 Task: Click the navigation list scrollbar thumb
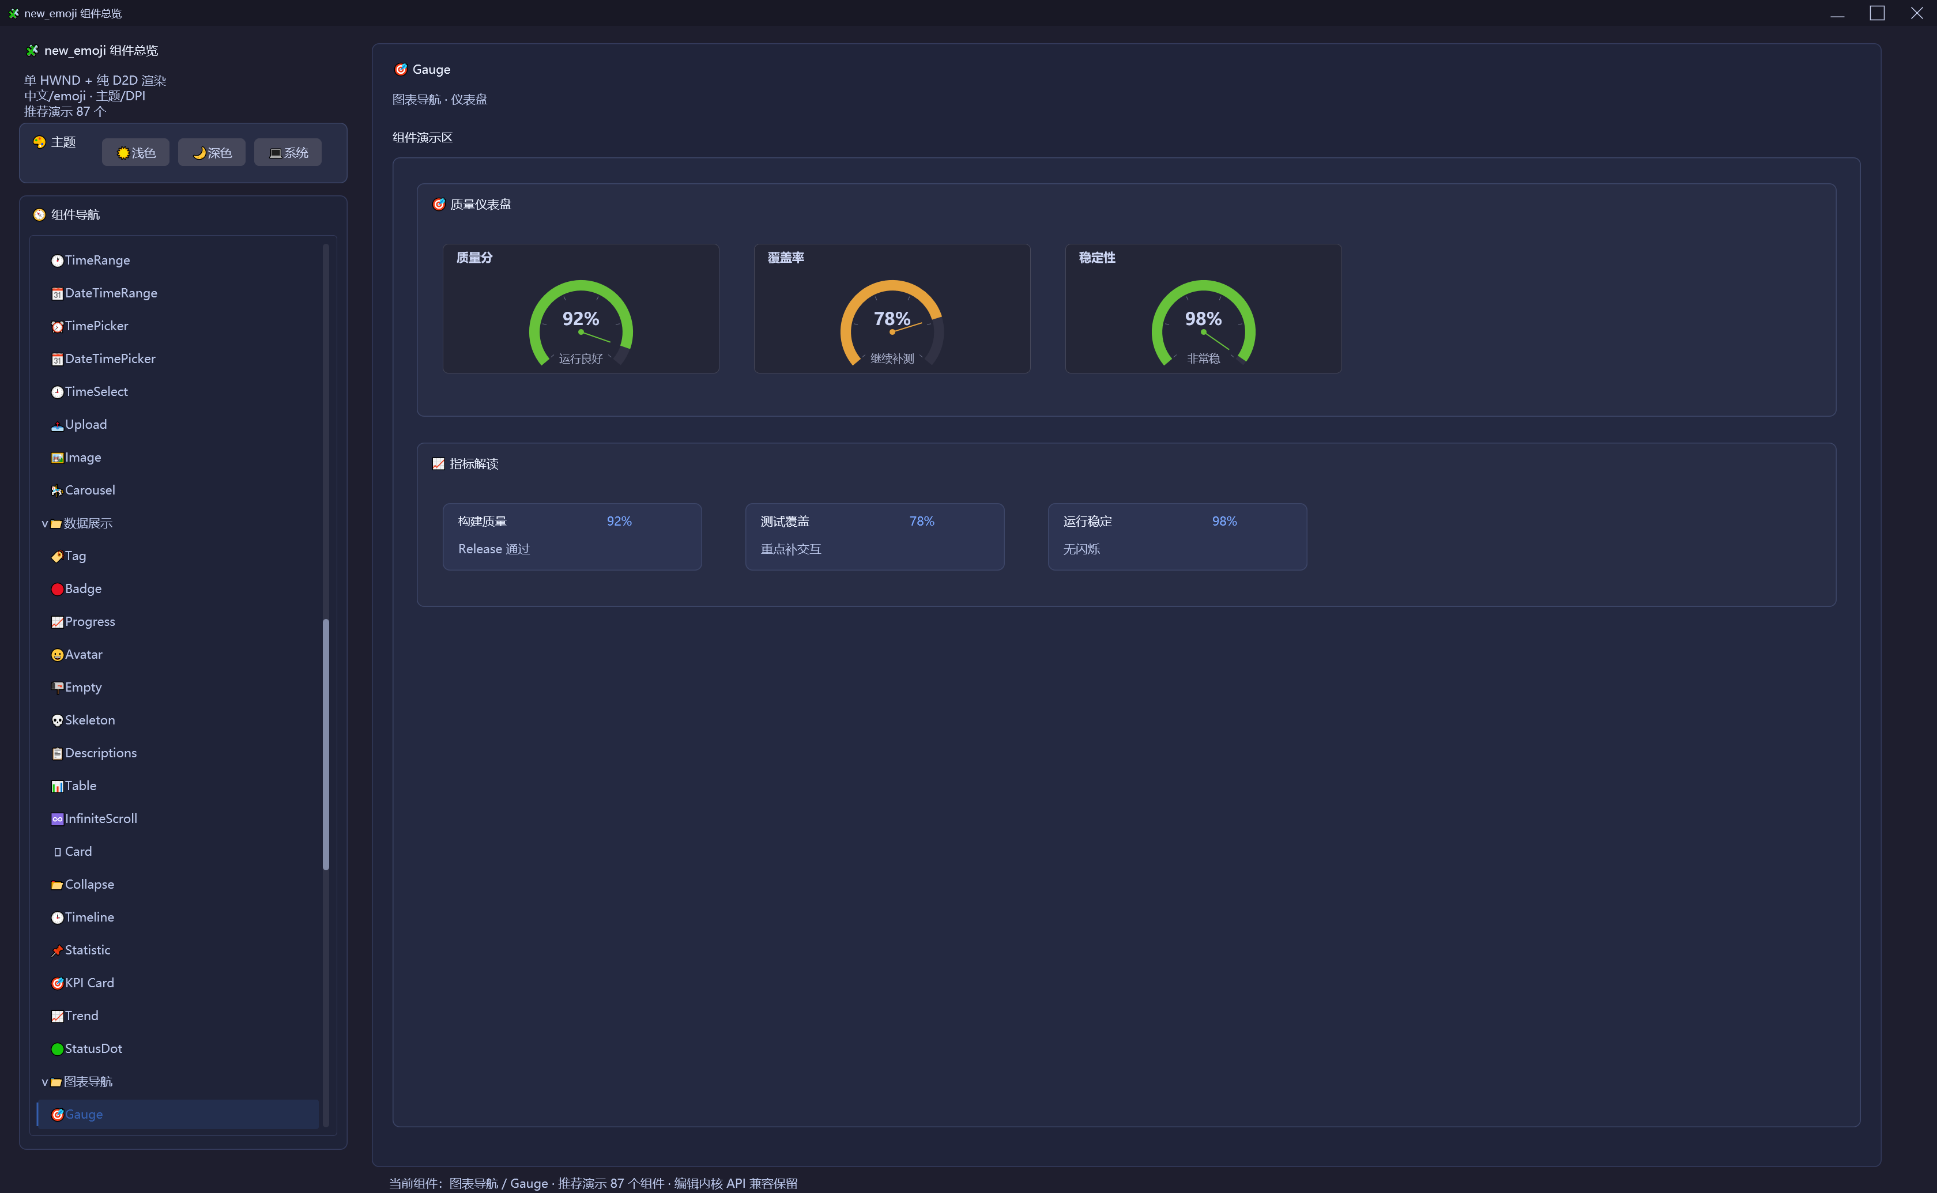326,745
